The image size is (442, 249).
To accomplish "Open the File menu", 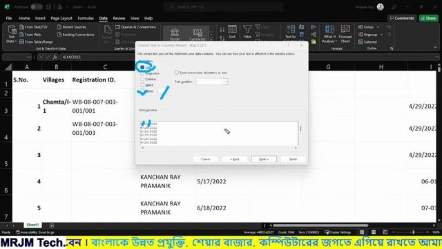I will (9, 18).
